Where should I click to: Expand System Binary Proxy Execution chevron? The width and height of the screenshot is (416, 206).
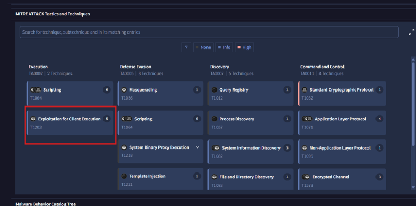197,147
